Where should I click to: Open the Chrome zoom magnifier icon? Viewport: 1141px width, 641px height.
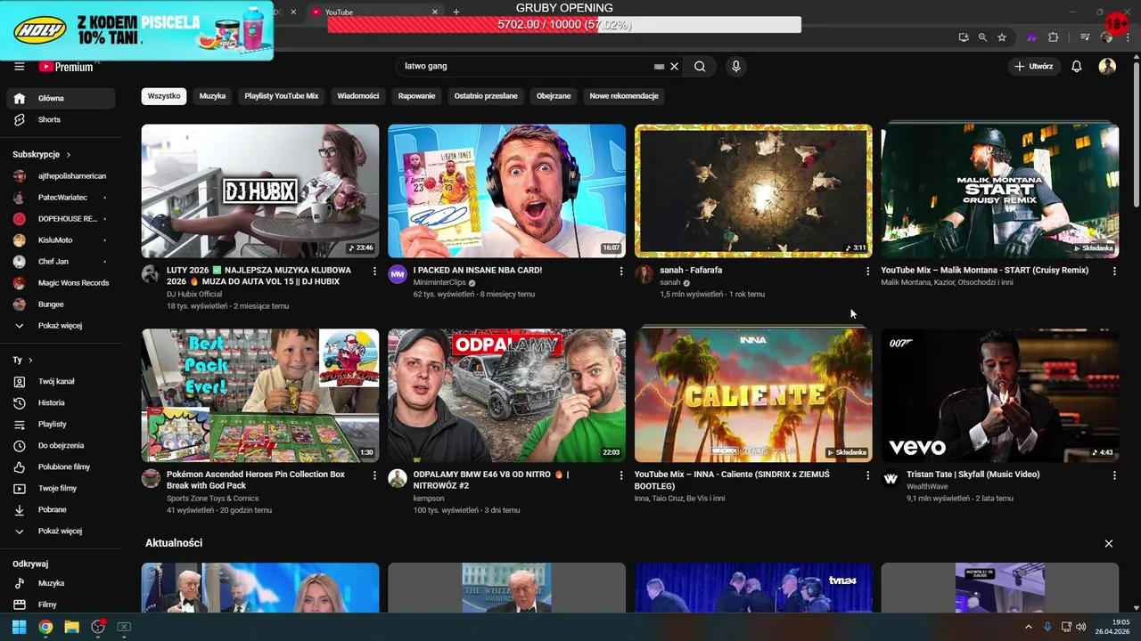tap(982, 37)
